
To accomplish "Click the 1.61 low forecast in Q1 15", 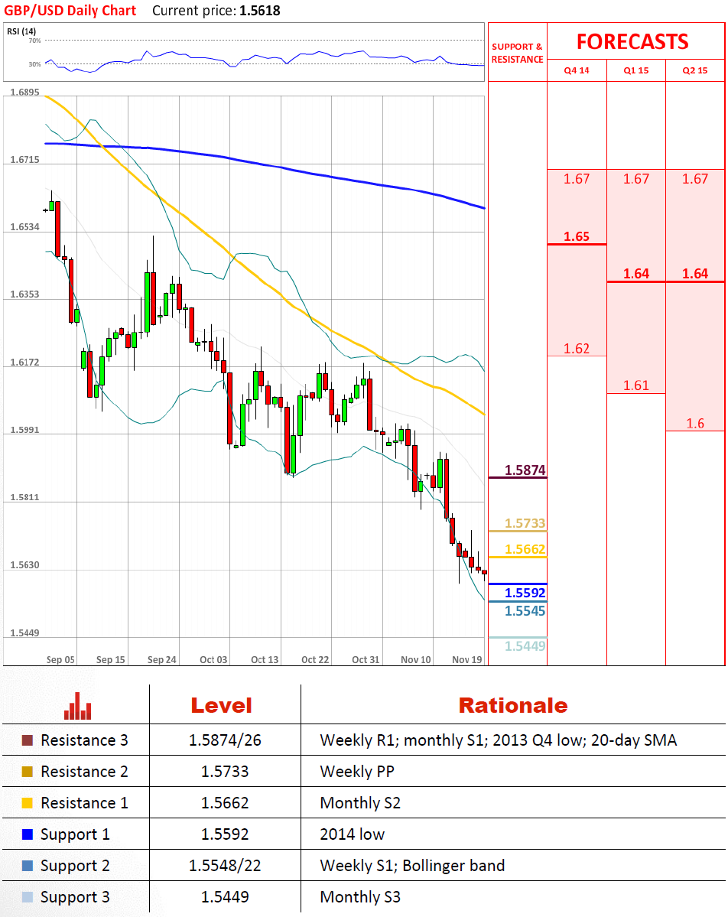I will tap(636, 385).
